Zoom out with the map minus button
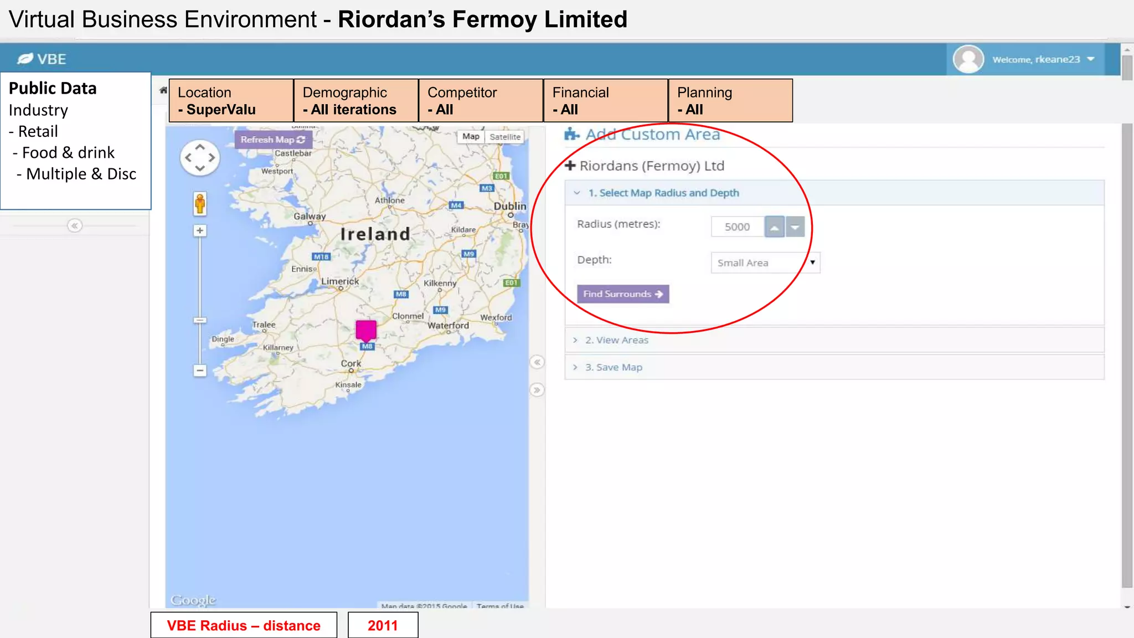This screenshot has width=1134, height=638. [200, 370]
